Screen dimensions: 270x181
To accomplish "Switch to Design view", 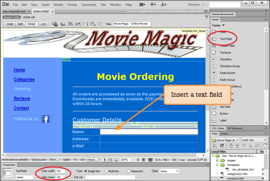I will 32,24.
